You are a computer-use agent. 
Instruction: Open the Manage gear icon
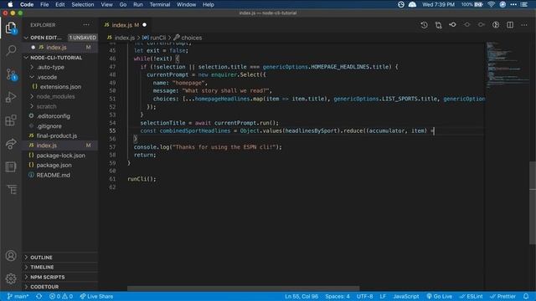pos(11,278)
